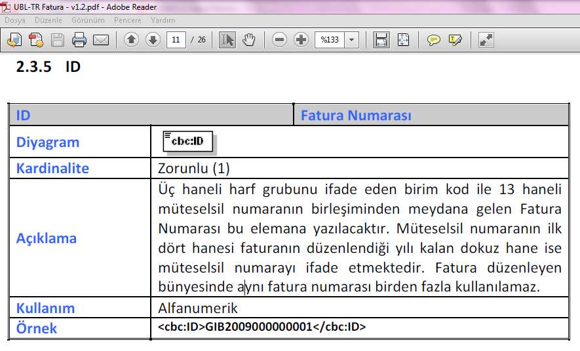Open the zoom percentage dropdown arrow
Screen dimensions: 580x351
click(x=352, y=40)
